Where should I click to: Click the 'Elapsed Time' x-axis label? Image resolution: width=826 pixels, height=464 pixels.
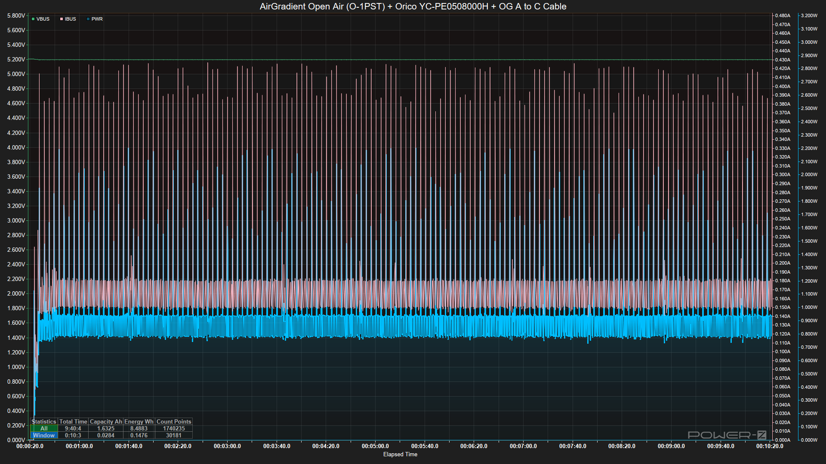(x=400, y=454)
